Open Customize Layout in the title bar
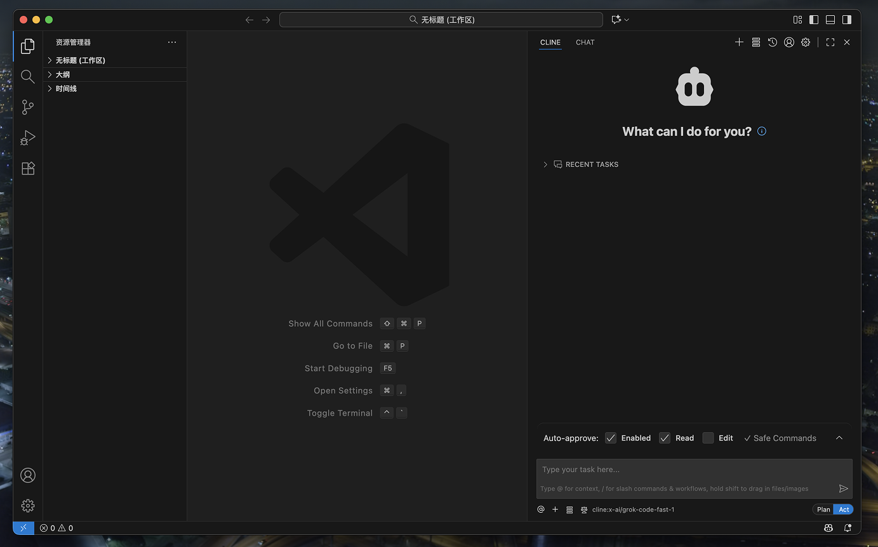The width and height of the screenshot is (878, 547). [797, 20]
